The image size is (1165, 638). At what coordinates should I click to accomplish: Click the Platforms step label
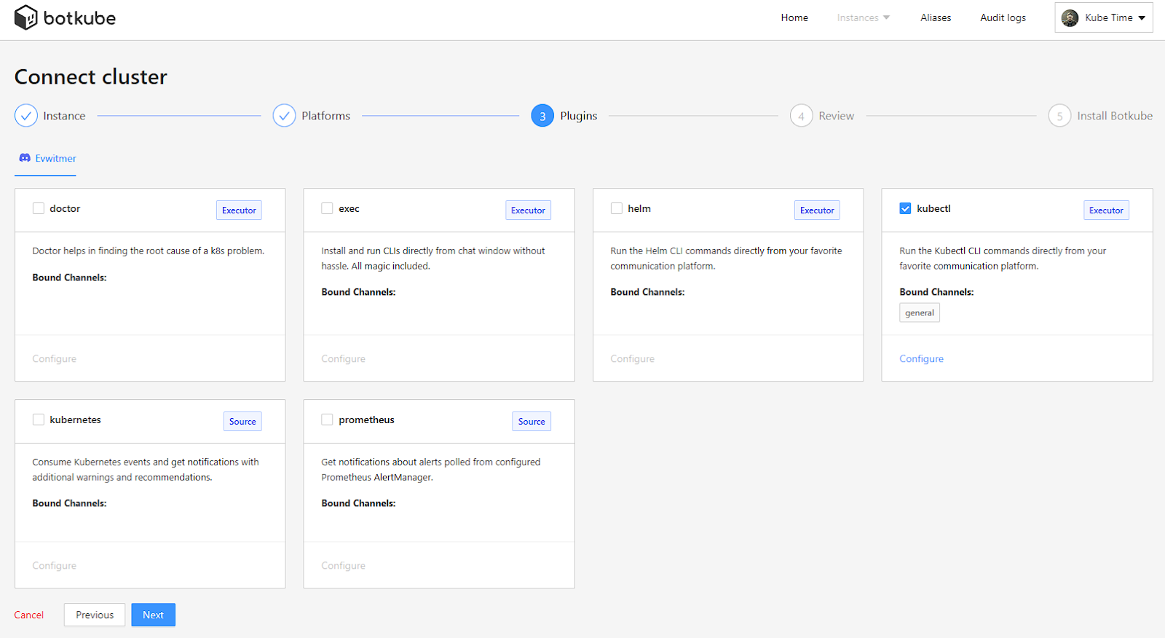tap(325, 116)
